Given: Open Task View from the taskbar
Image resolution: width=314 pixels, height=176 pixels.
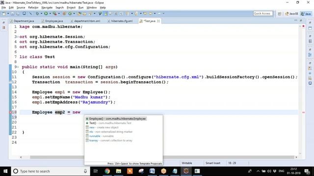Looking at the screenshot, I should tap(96, 171).
